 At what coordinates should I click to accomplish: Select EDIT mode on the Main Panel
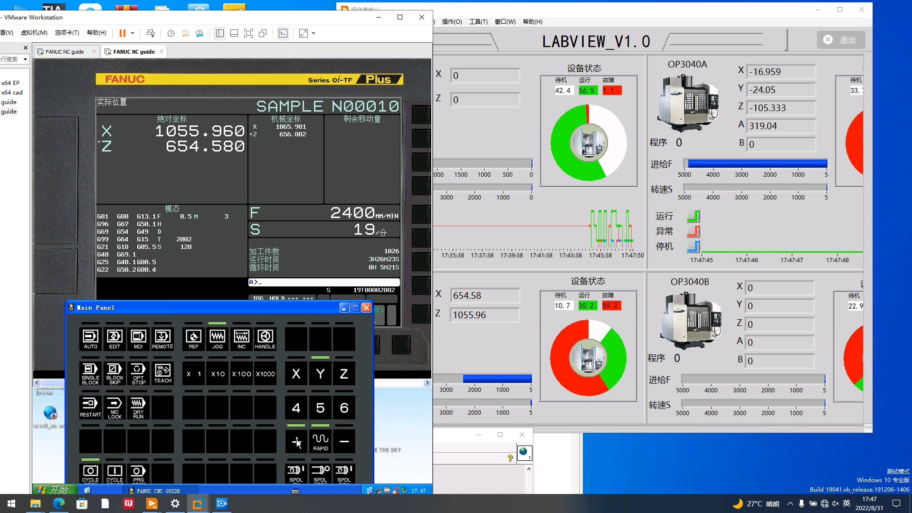click(x=114, y=339)
